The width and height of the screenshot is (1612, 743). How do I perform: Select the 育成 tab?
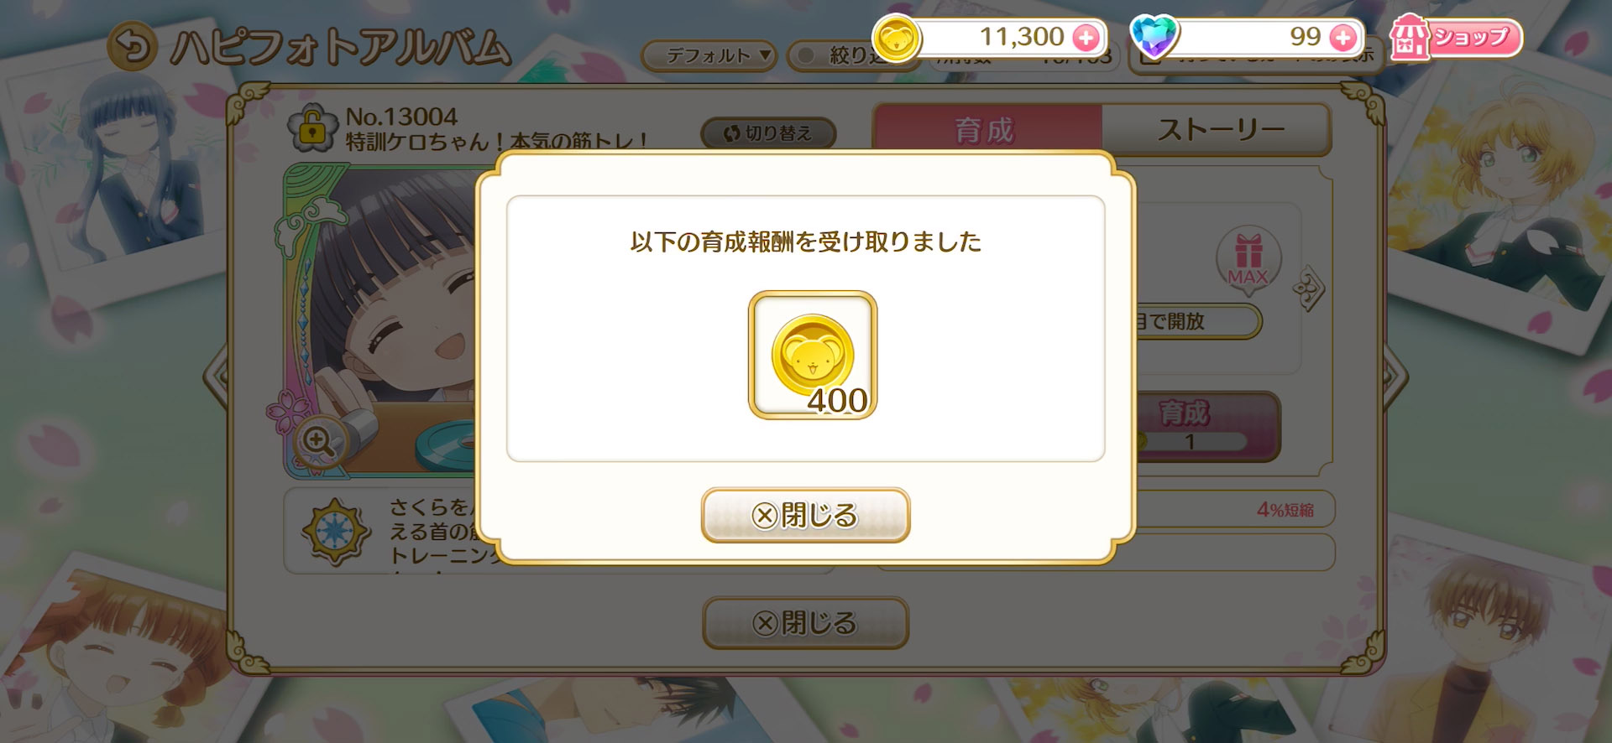pos(987,130)
